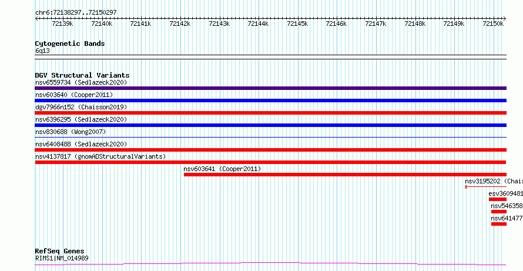Screen dimensions: 523x271
Task: Click the red bar under nsv6408488
Action: point(270,150)
